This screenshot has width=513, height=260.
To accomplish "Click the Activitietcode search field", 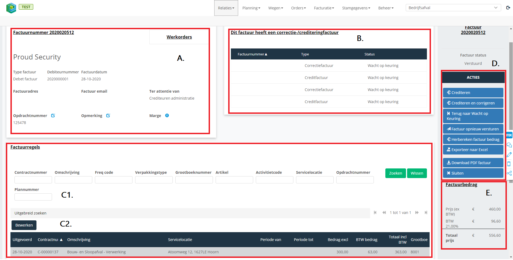I will pos(275,180).
